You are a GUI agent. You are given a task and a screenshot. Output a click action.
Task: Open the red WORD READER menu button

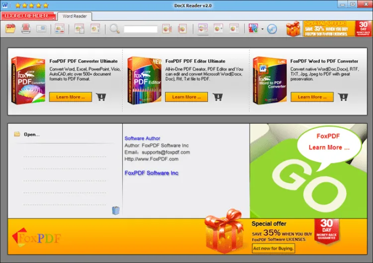(x=27, y=16)
